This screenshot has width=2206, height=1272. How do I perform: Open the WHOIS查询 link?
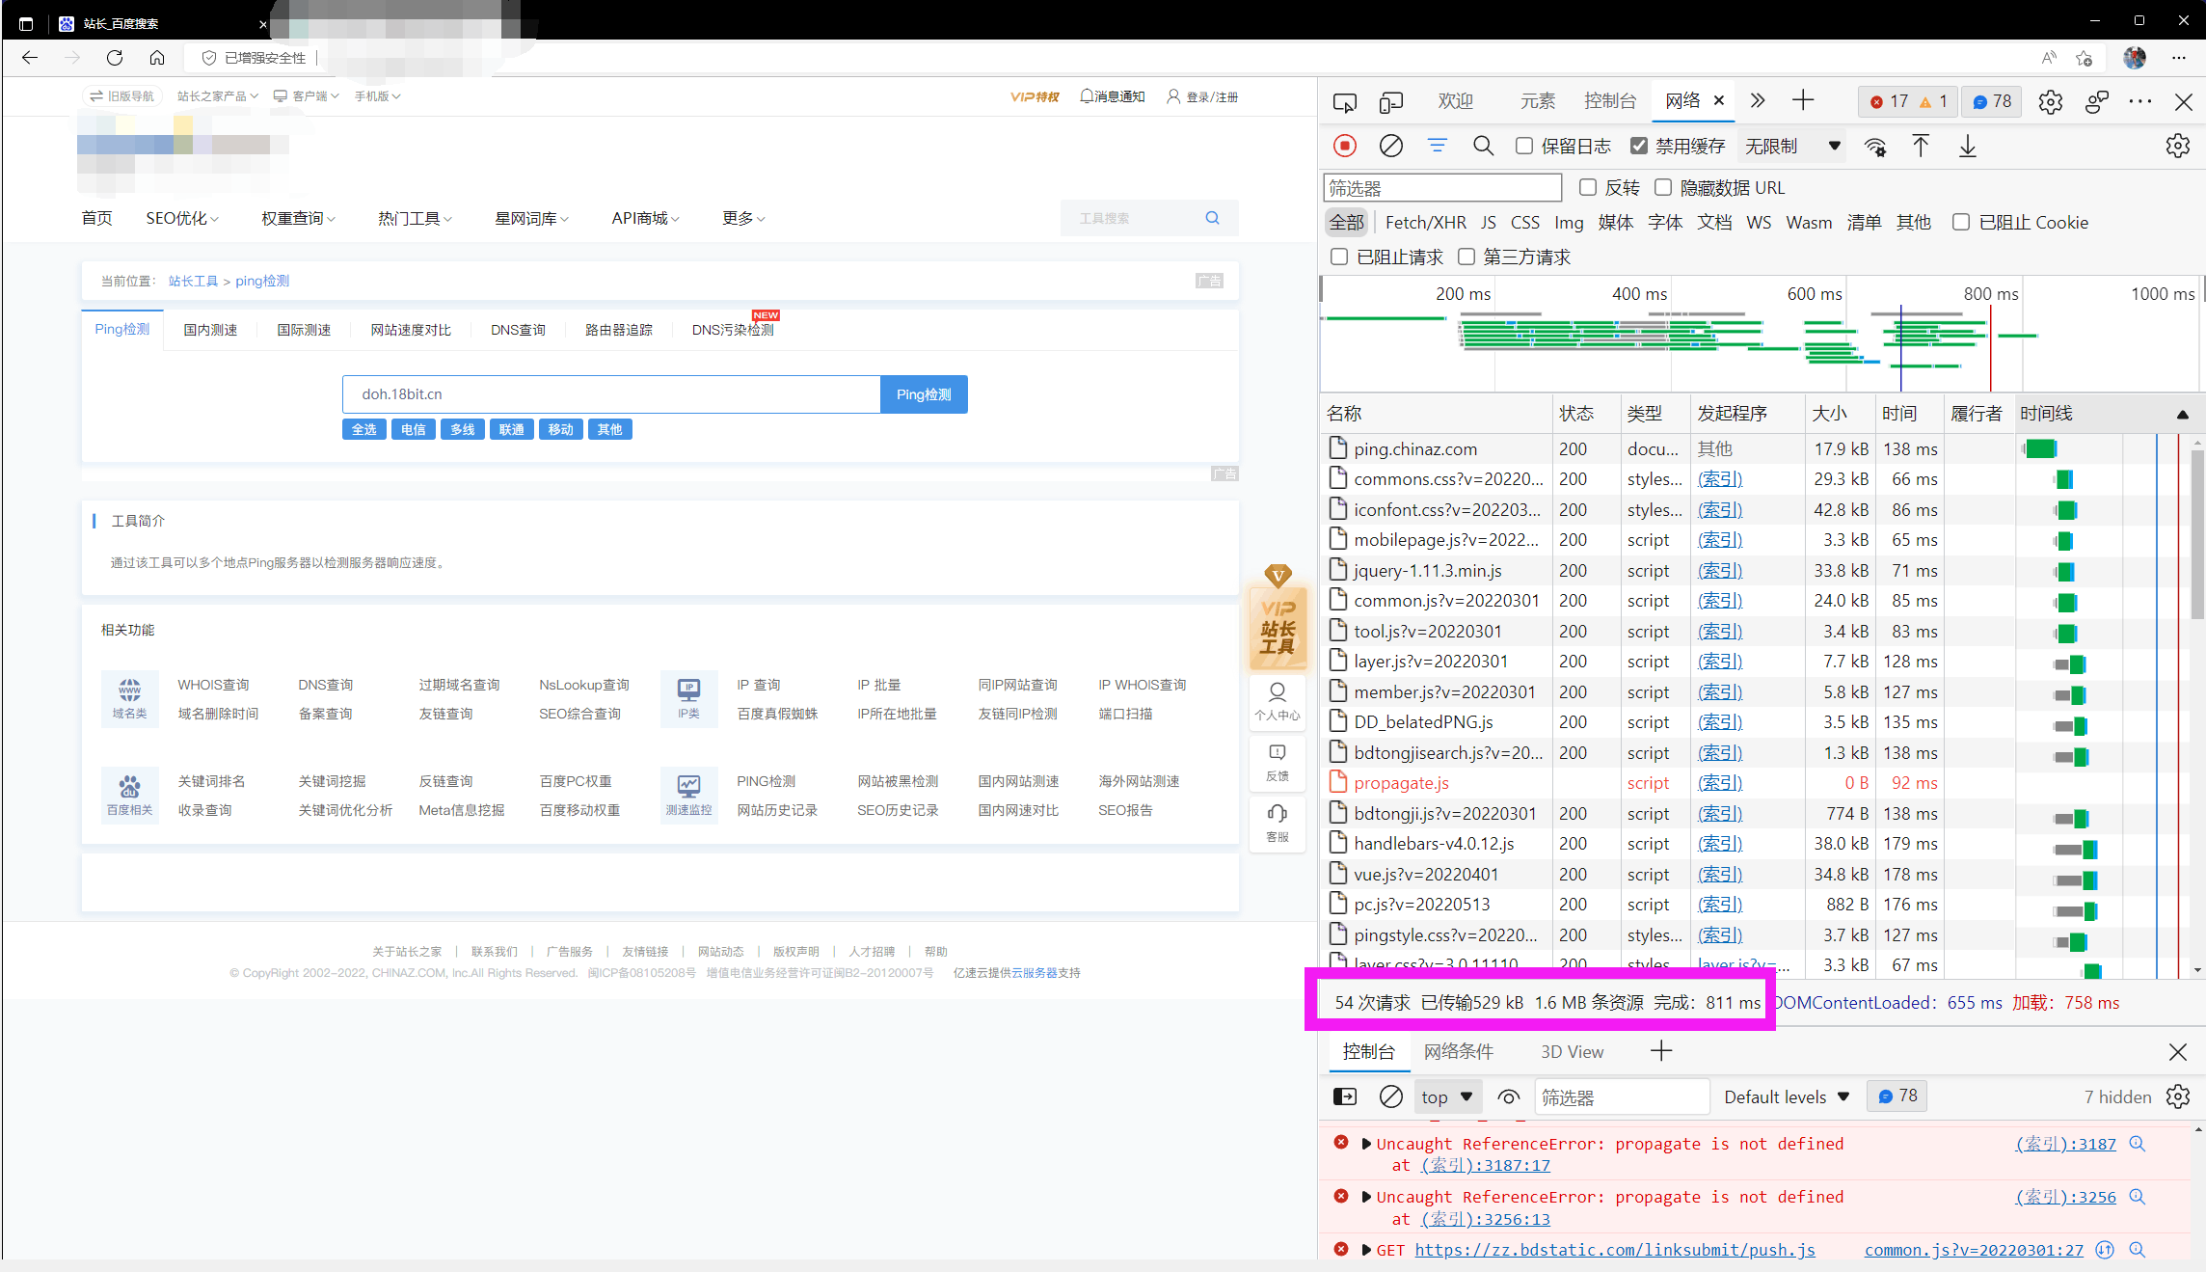click(213, 685)
